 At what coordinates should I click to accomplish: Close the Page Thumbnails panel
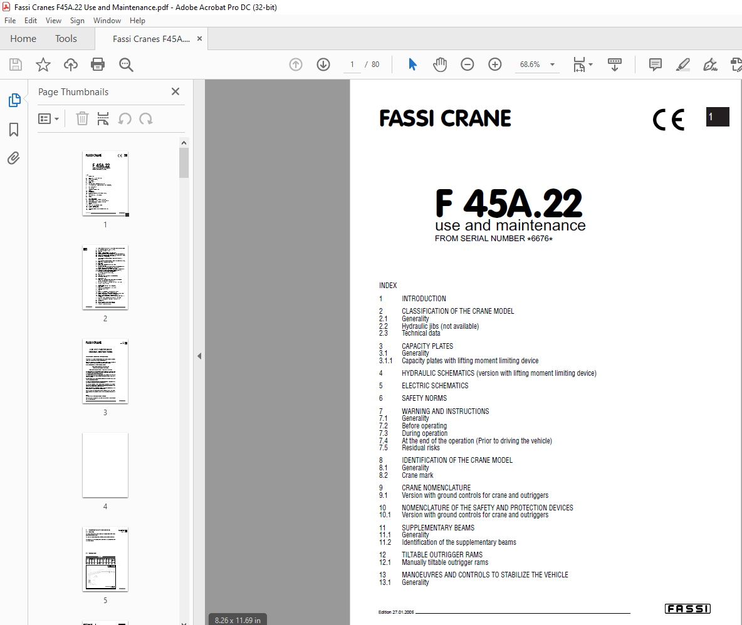tap(175, 91)
